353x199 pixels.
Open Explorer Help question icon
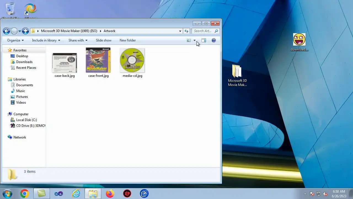(x=213, y=40)
